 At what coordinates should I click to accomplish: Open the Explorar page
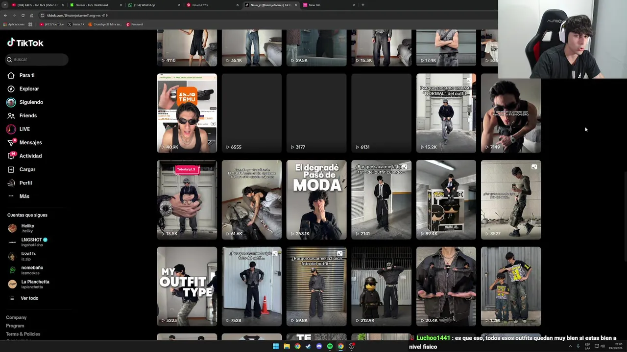pos(23,89)
